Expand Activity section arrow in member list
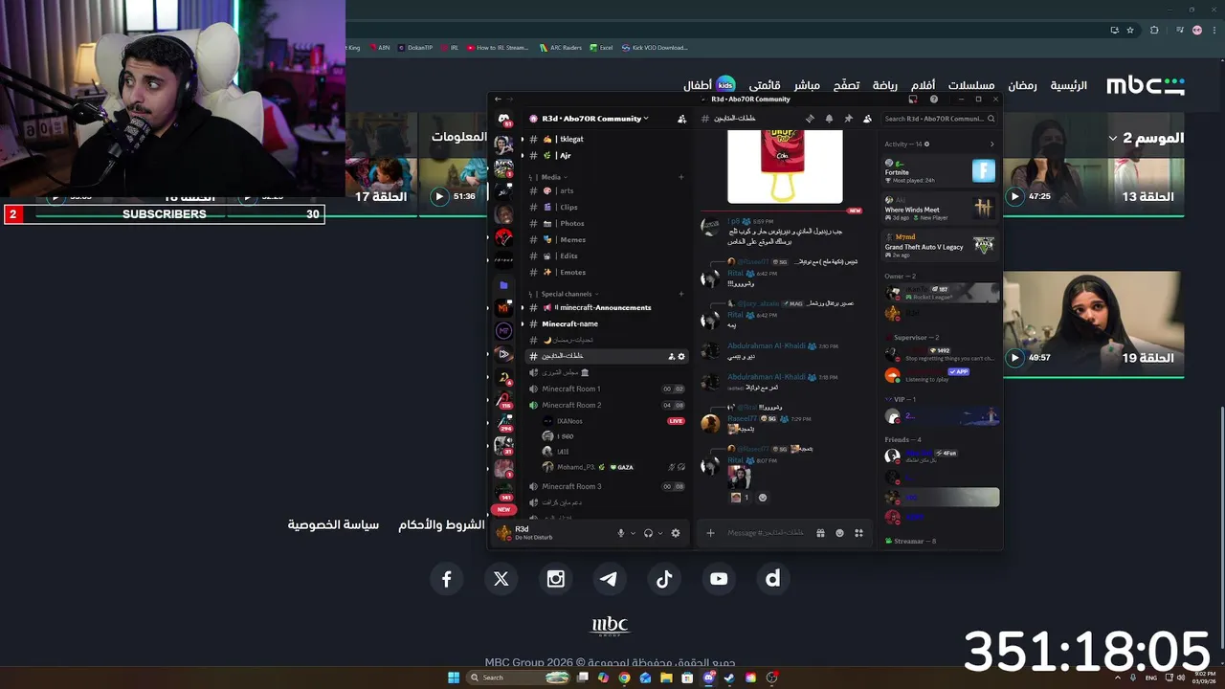Image resolution: width=1225 pixels, height=689 pixels. point(991,144)
